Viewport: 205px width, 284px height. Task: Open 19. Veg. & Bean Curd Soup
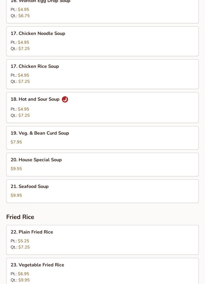(102, 138)
